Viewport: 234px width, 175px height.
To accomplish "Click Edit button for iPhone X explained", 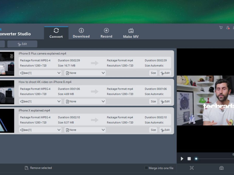I will click(165, 130).
